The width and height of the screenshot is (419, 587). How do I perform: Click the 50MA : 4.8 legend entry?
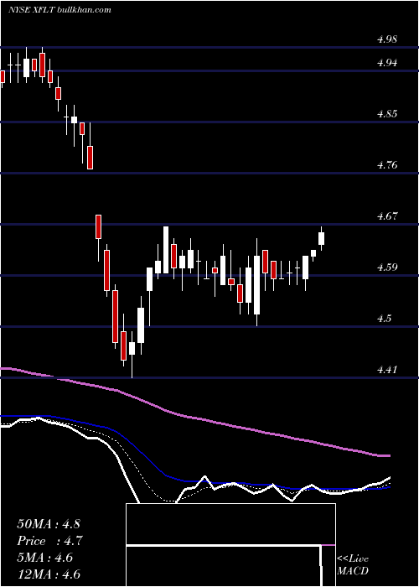[49, 524]
